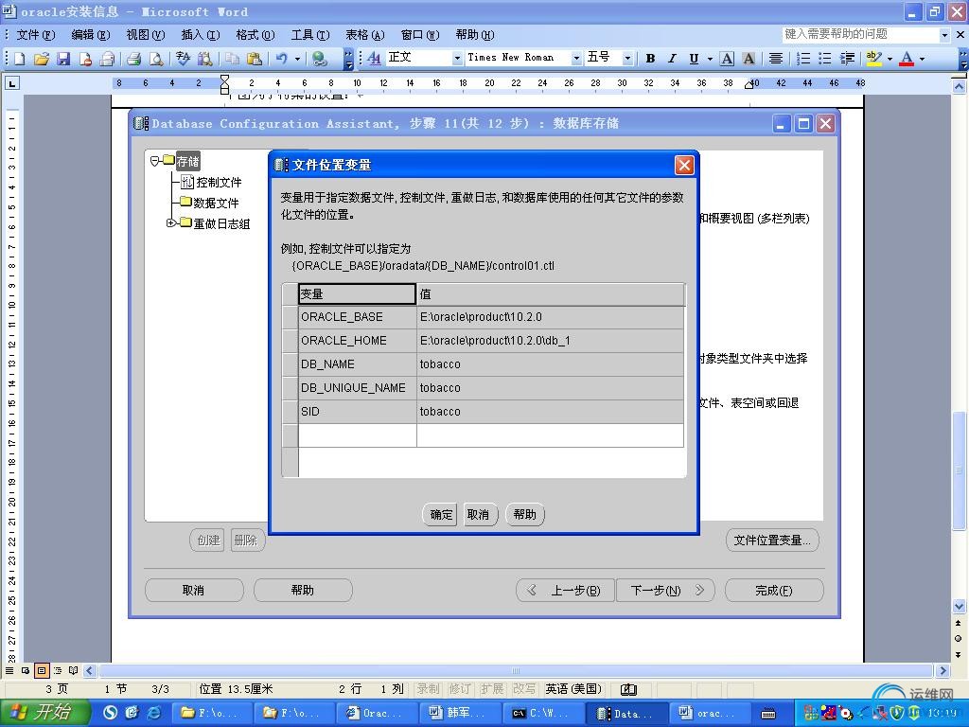Screen dimensions: 969x727
Task: Open the underline style dropdown arrow
Action: click(x=710, y=58)
